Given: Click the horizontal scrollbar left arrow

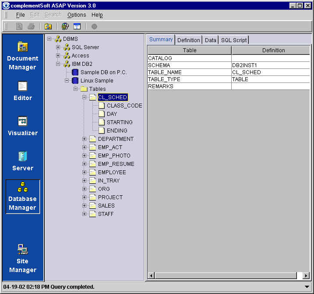Looking at the screenshot, I should tap(151, 276).
